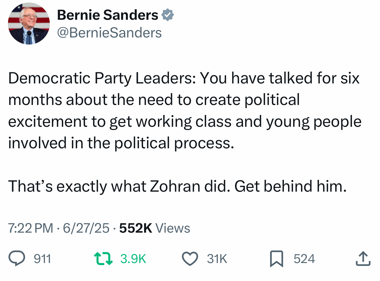Click the 6/27/25 date

point(86,228)
